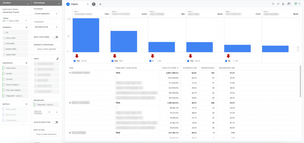Click the 2,047 (100.0%) total cell
Viewport: 304px width, 143px height.
[172, 73]
